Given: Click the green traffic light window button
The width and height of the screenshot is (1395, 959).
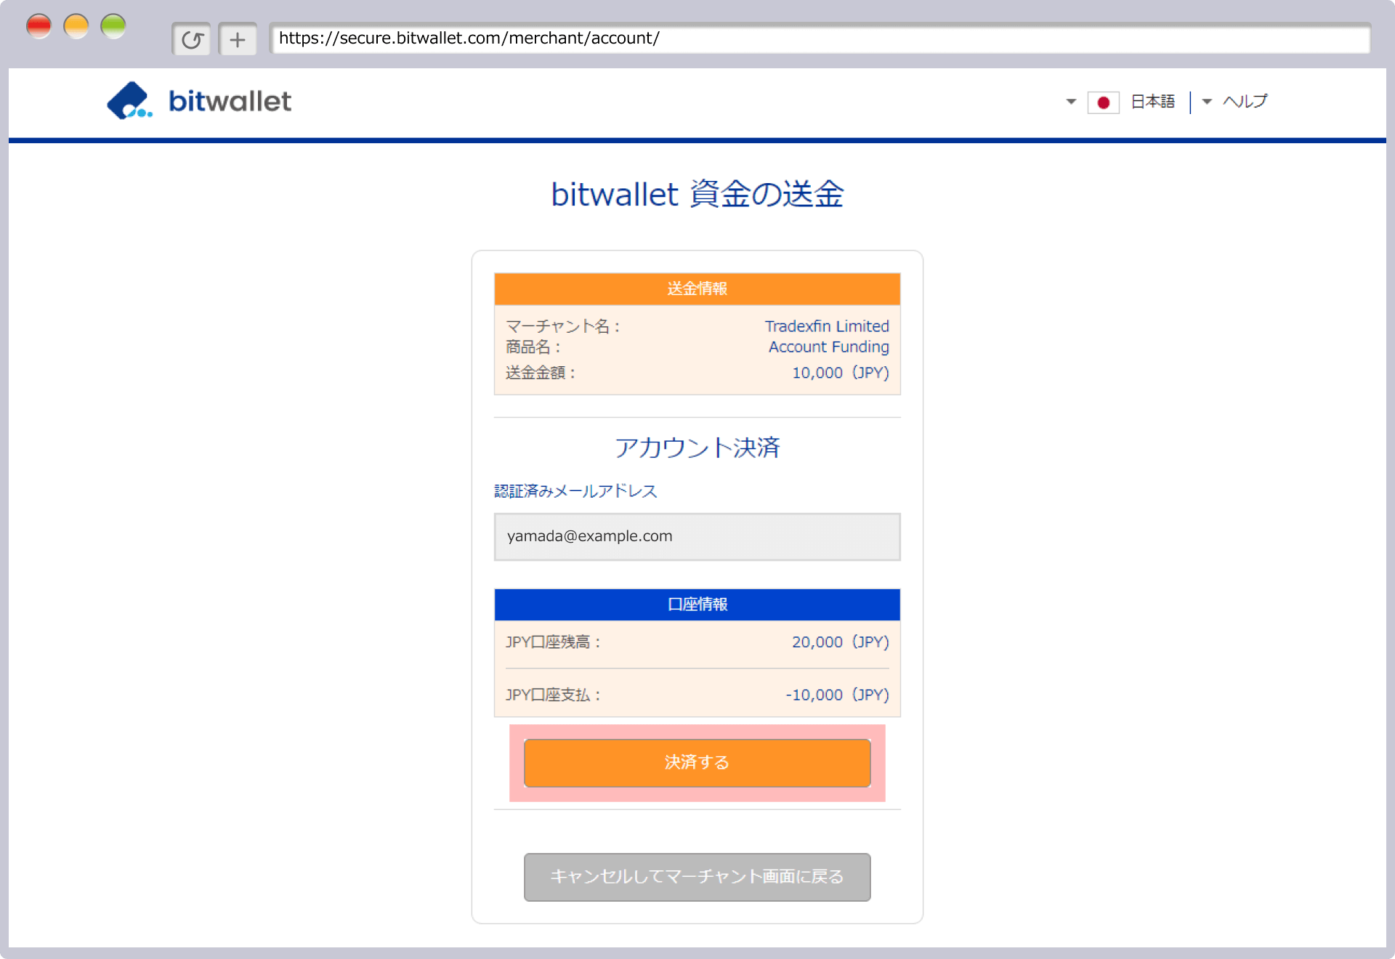Looking at the screenshot, I should (113, 25).
